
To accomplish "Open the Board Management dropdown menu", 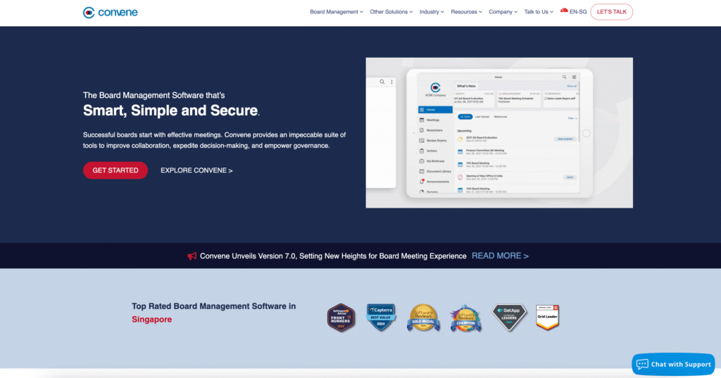I will 337,12.
